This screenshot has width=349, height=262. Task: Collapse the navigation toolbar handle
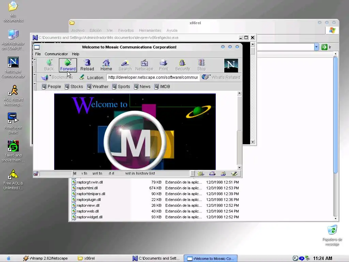pyautogui.click(x=35, y=65)
